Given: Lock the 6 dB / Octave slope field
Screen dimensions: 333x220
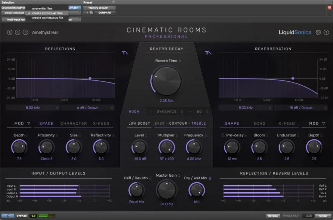Looking at the screenshot, I should [112, 108].
